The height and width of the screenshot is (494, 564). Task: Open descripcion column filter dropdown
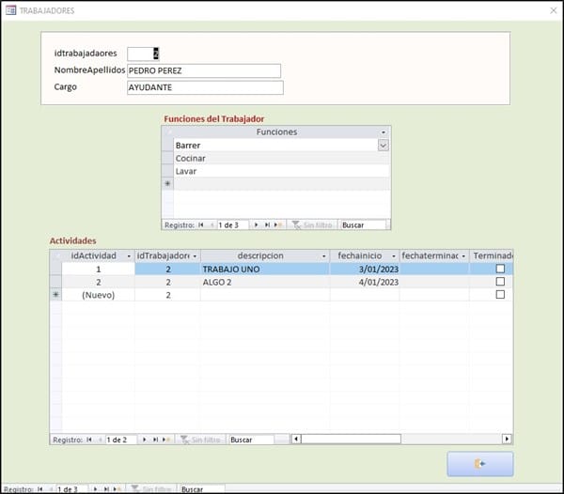[323, 256]
